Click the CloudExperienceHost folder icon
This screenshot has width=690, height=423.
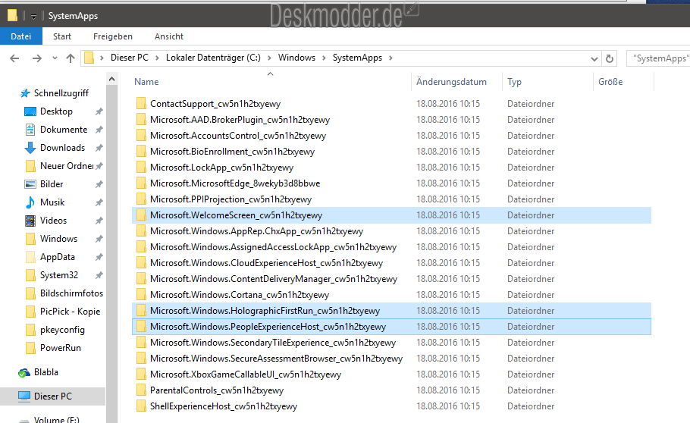pyautogui.click(x=141, y=263)
